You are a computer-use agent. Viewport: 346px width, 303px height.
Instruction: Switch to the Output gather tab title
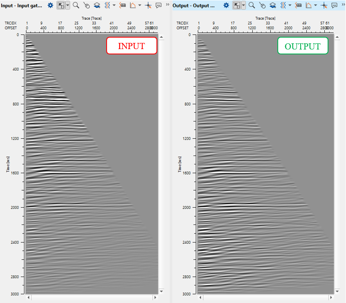(194, 5)
